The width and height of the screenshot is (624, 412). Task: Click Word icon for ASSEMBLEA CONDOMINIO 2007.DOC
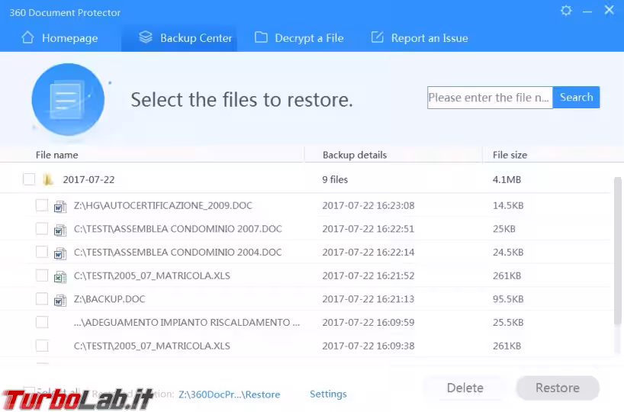point(60,230)
